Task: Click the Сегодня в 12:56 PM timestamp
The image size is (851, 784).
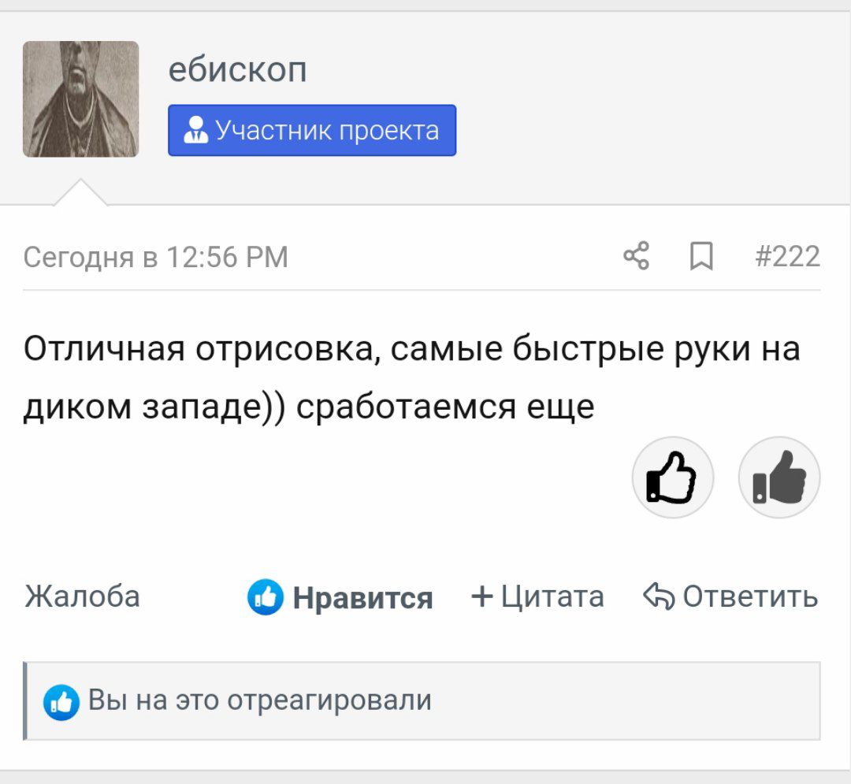Action: click(156, 257)
